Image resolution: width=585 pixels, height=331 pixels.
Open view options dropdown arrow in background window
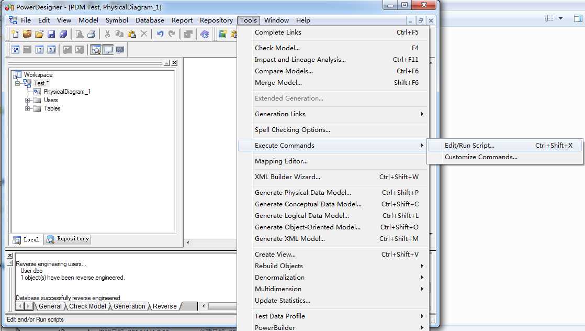point(560,18)
